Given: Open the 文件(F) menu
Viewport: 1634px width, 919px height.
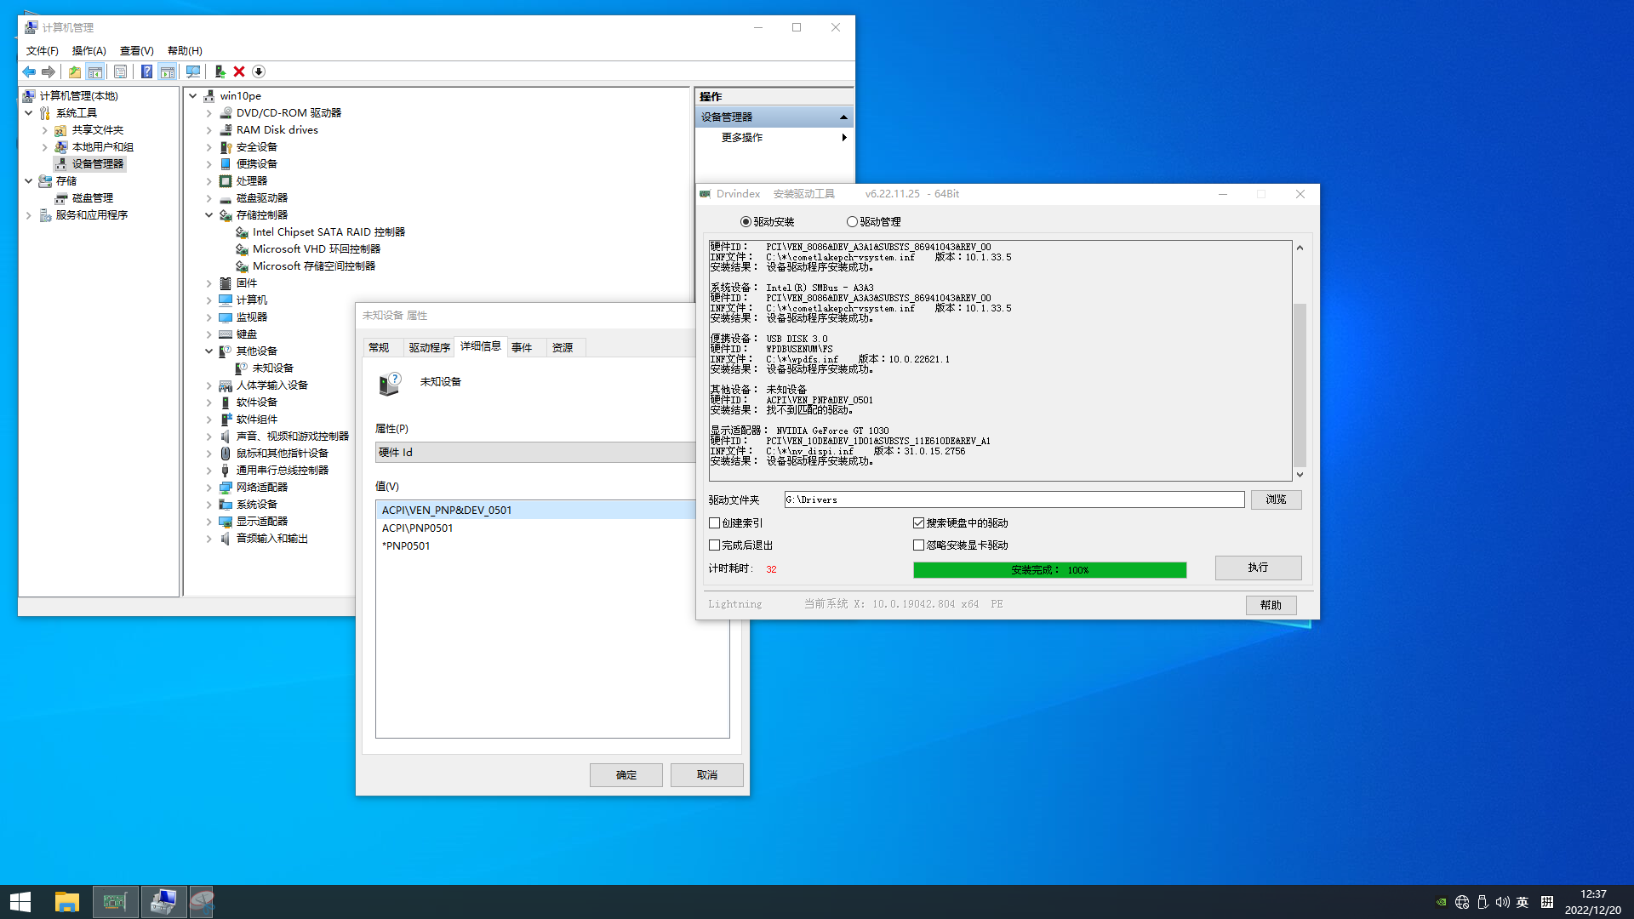Looking at the screenshot, I should point(42,51).
